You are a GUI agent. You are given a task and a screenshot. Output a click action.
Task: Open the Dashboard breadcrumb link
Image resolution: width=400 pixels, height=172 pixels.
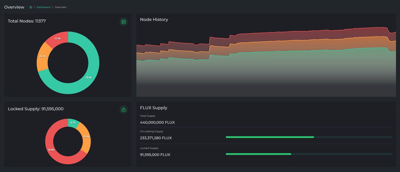(x=43, y=7)
